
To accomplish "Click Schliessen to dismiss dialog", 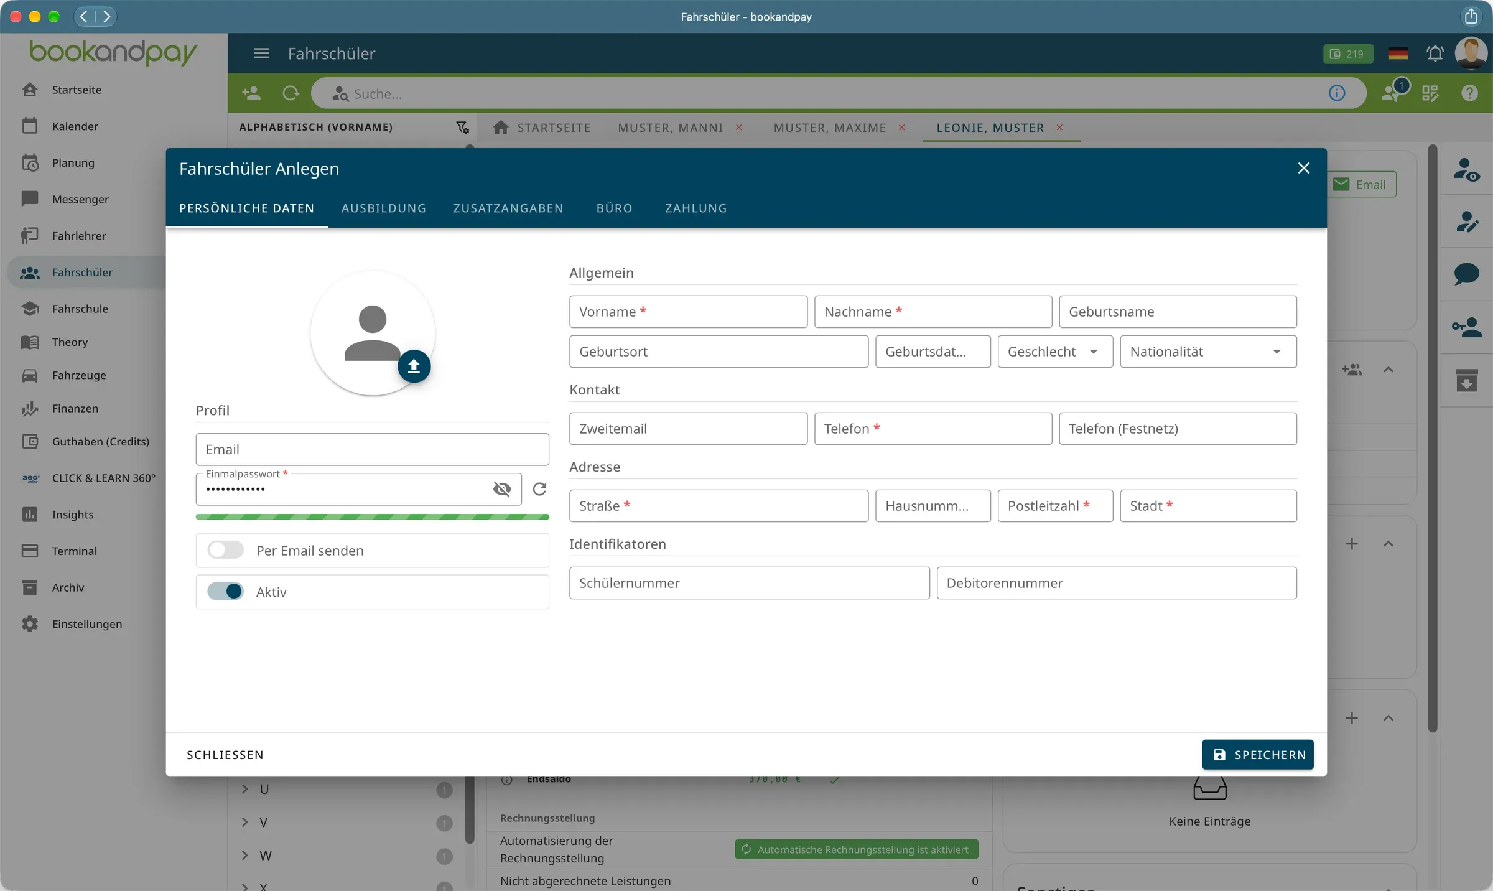I will point(225,755).
